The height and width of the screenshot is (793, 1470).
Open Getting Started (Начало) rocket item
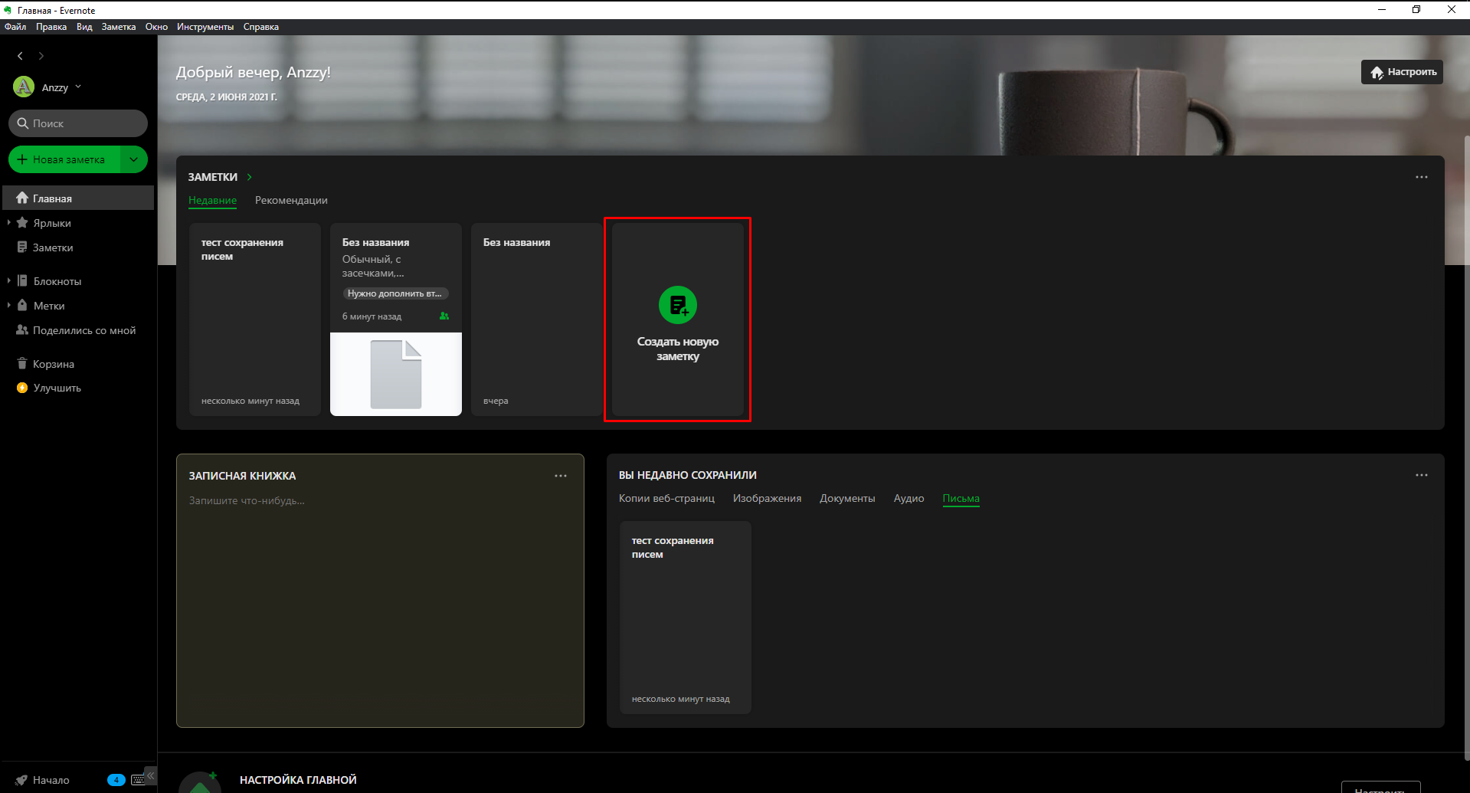tap(51, 780)
